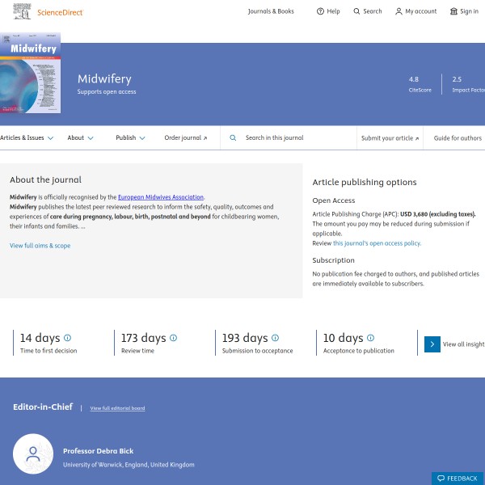Click info icon beside 193 days
This screenshot has height=485, width=485.
click(x=275, y=338)
